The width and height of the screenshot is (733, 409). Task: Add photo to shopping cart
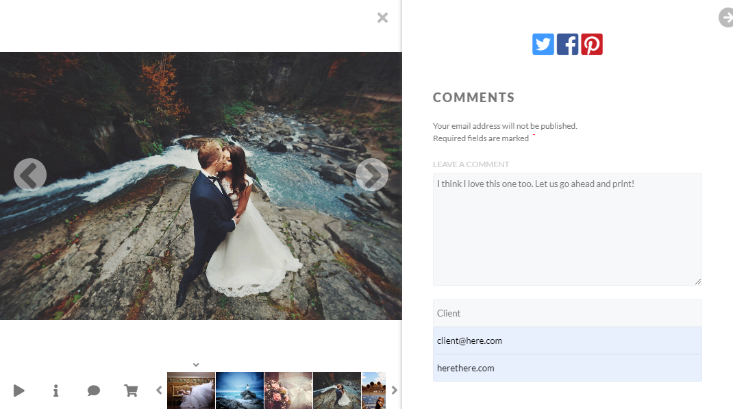131,391
